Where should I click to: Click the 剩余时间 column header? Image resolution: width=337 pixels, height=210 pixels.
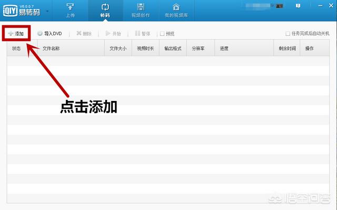point(286,48)
